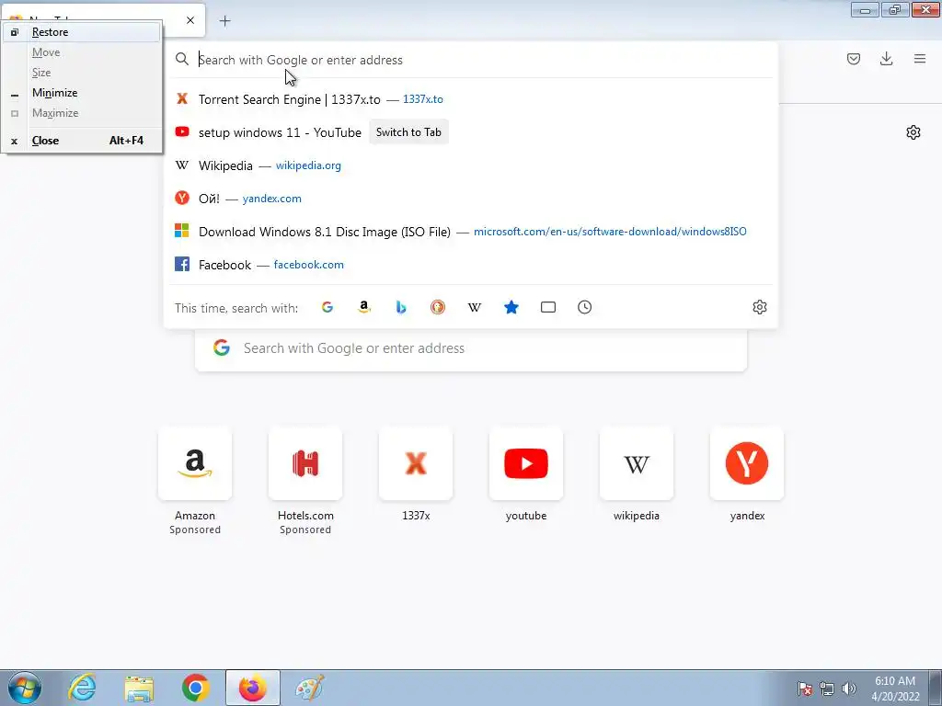Open Action Center flag tray icon
Image resolution: width=942 pixels, height=706 pixels.
click(x=805, y=689)
